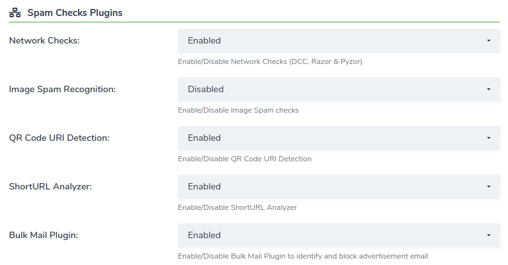508x265 pixels.
Task: Click the ShortURL Analyzer field label
Action: [x=51, y=187]
